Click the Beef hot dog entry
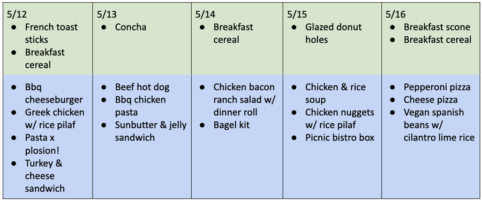The height and width of the screenshot is (203, 482). (x=142, y=88)
